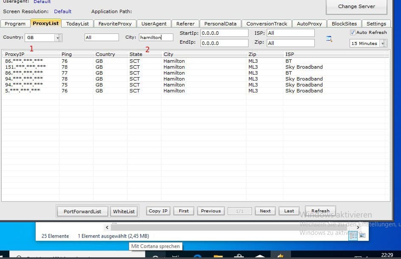Toggle the Auto Refresh checkbox
This screenshot has height=259, width=401.
(353, 33)
